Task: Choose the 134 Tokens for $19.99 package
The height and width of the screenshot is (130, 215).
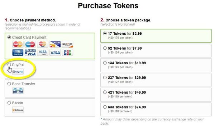Action: pos(156,65)
